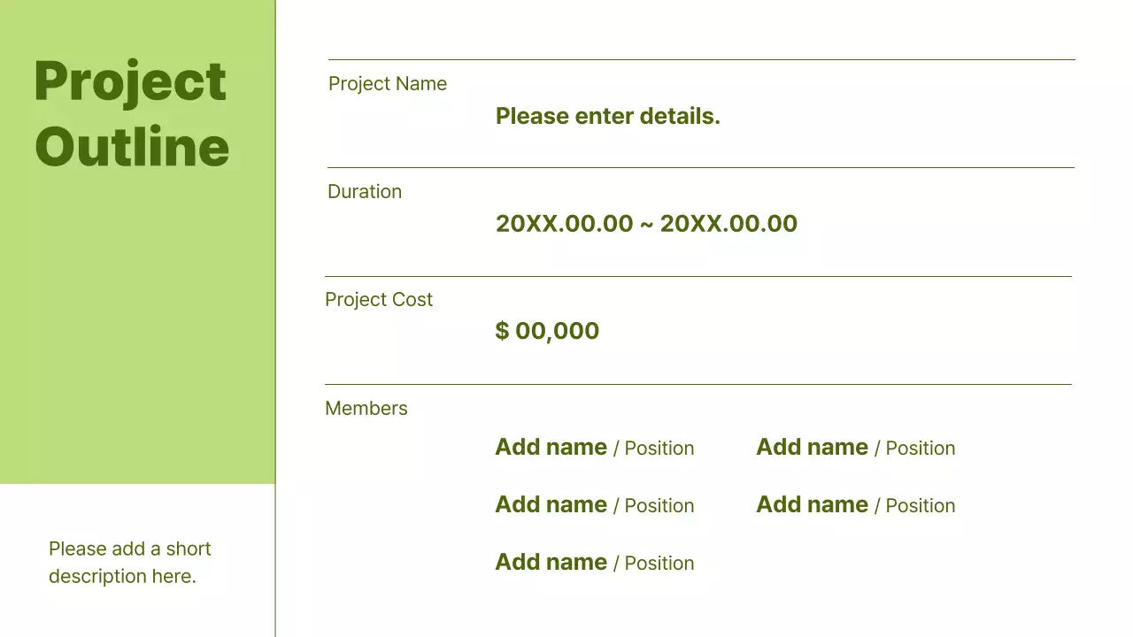Edit the '$ 00,000' cost value
The height and width of the screenshot is (637, 1133).
[547, 331]
